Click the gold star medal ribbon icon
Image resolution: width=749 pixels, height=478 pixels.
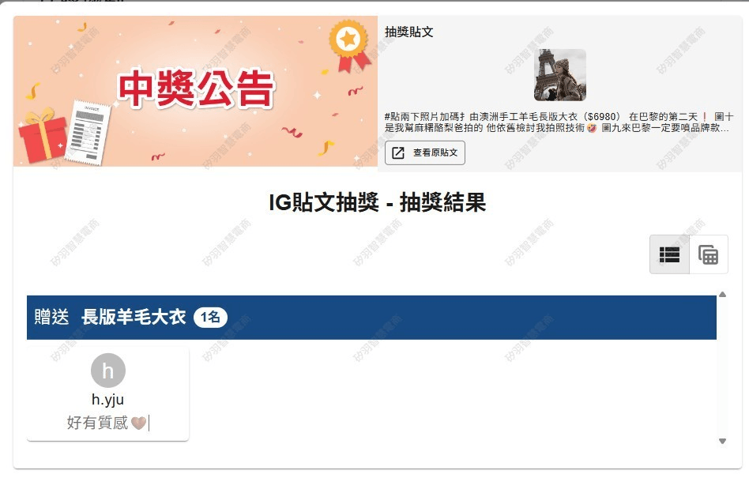pos(350,46)
